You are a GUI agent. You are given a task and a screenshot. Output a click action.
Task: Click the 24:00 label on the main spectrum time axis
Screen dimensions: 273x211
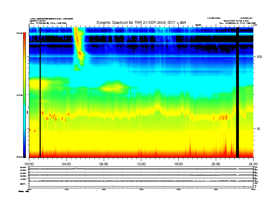(x=253, y=164)
